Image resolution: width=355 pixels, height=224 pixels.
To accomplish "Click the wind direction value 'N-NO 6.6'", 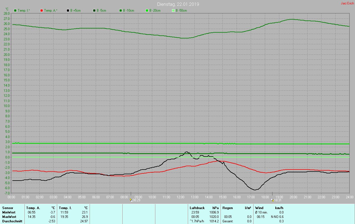I will [x=277, y=217].
